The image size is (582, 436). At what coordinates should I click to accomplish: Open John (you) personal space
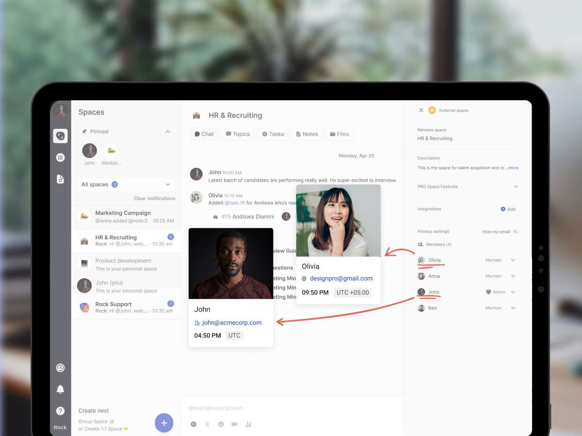click(126, 286)
